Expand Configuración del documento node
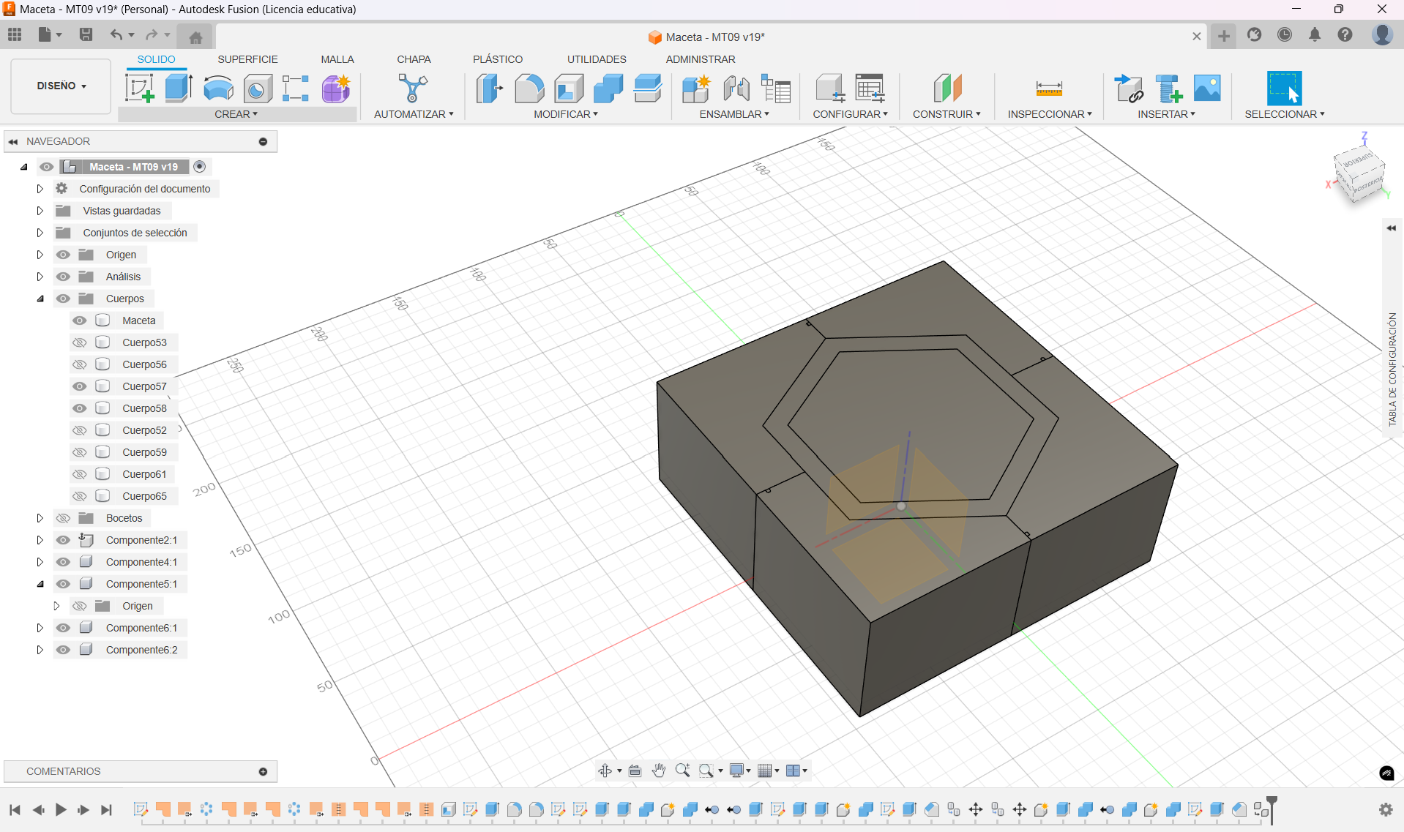1404x832 pixels. click(40, 189)
